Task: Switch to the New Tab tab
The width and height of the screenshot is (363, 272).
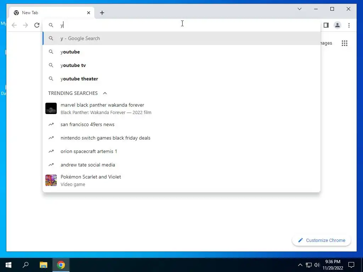Action: coord(52,13)
